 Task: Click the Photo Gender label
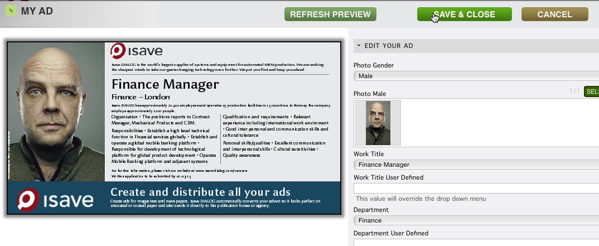point(374,65)
